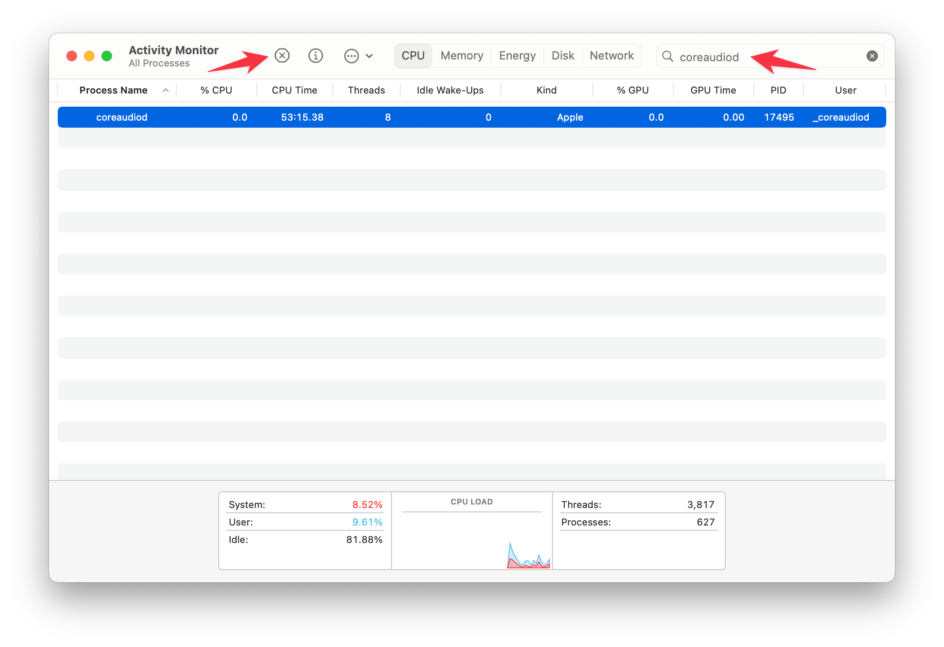Sort by the PID column header
Screen dimensions: 944x647
(778, 90)
